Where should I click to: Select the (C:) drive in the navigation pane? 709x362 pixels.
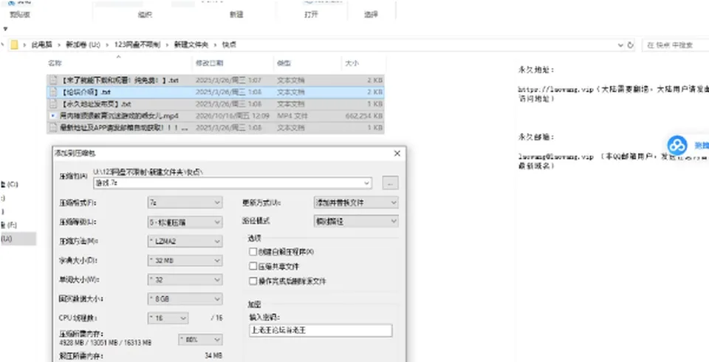pyautogui.click(x=9, y=184)
